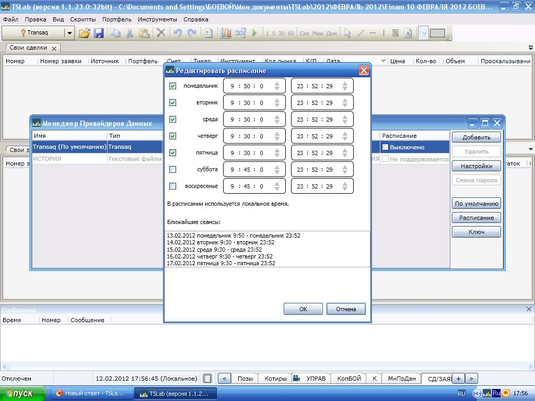
Task: Click the open folder icon in toolbar
Action: [84, 33]
